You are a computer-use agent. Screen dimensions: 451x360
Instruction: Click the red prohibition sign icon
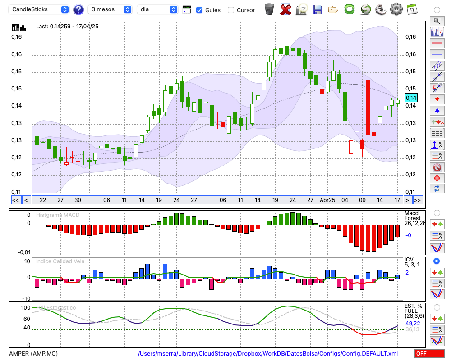437,167
